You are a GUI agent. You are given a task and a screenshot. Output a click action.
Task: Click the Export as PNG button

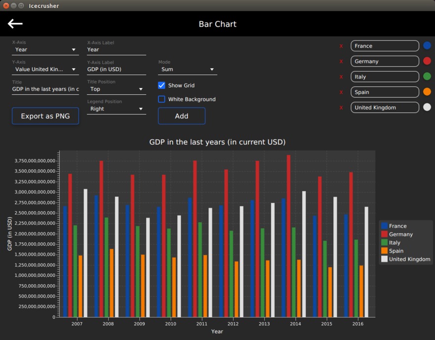(45, 116)
